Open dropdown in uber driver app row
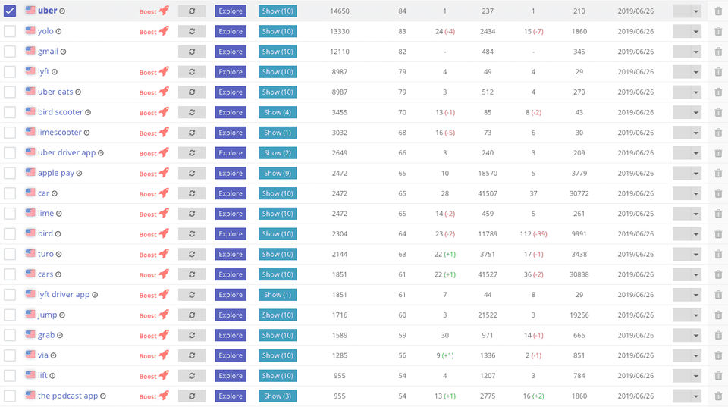This screenshot has width=728, height=407. click(687, 152)
